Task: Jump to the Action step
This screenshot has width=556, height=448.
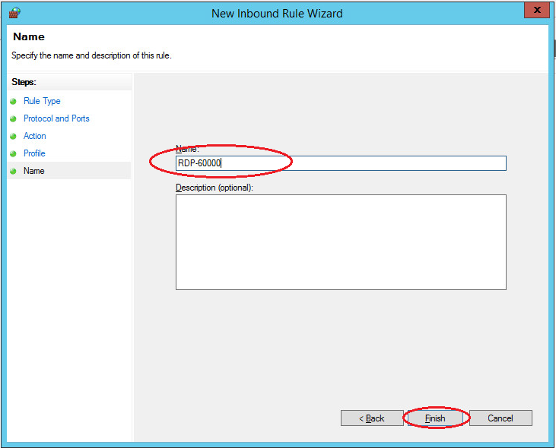Action: tap(35, 136)
